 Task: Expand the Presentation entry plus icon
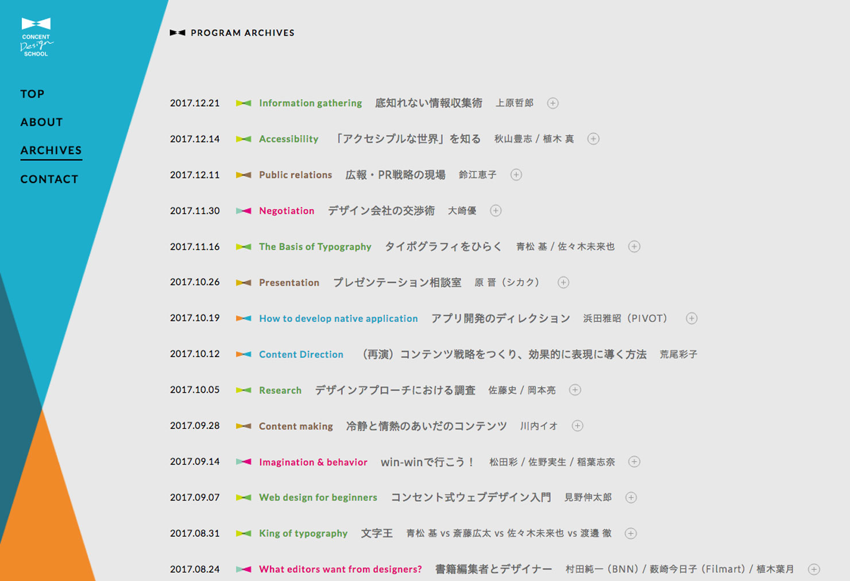point(563,282)
